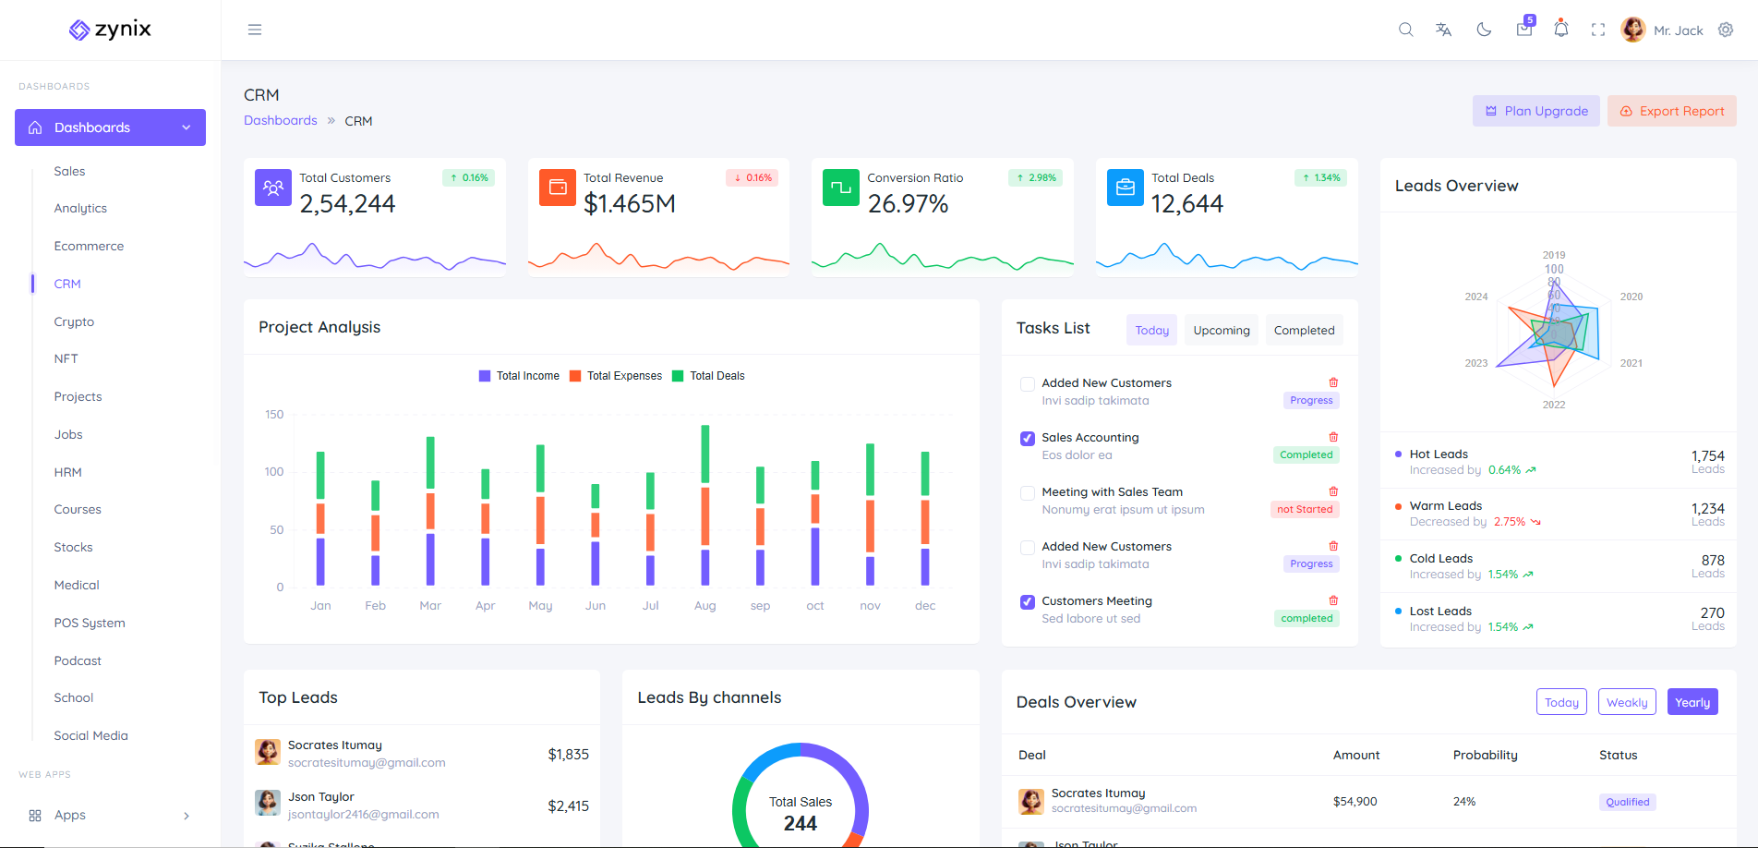
Task: Check the first Added New Customers checkbox
Action: pos(1028,384)
